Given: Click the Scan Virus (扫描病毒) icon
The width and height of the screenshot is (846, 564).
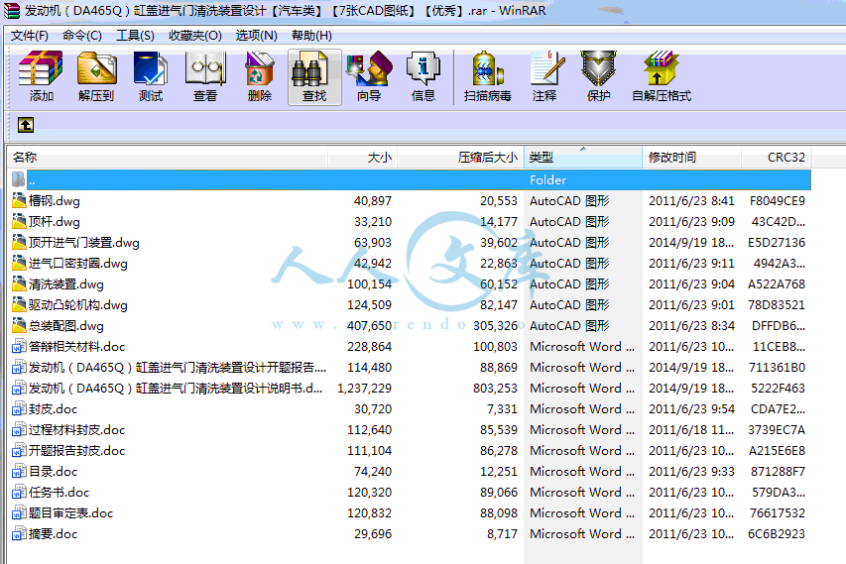Looking at the screenshot, I should tap(488, 68).
